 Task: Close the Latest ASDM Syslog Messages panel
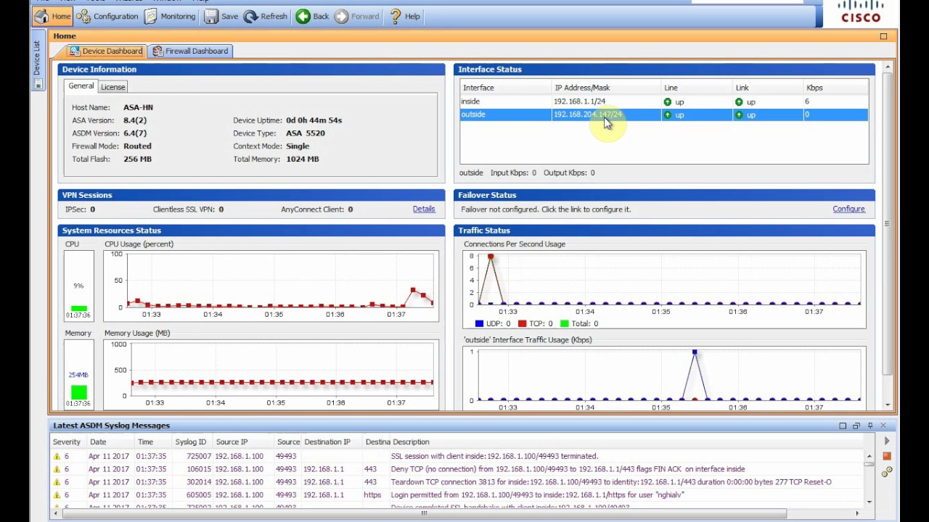point(883,426)
